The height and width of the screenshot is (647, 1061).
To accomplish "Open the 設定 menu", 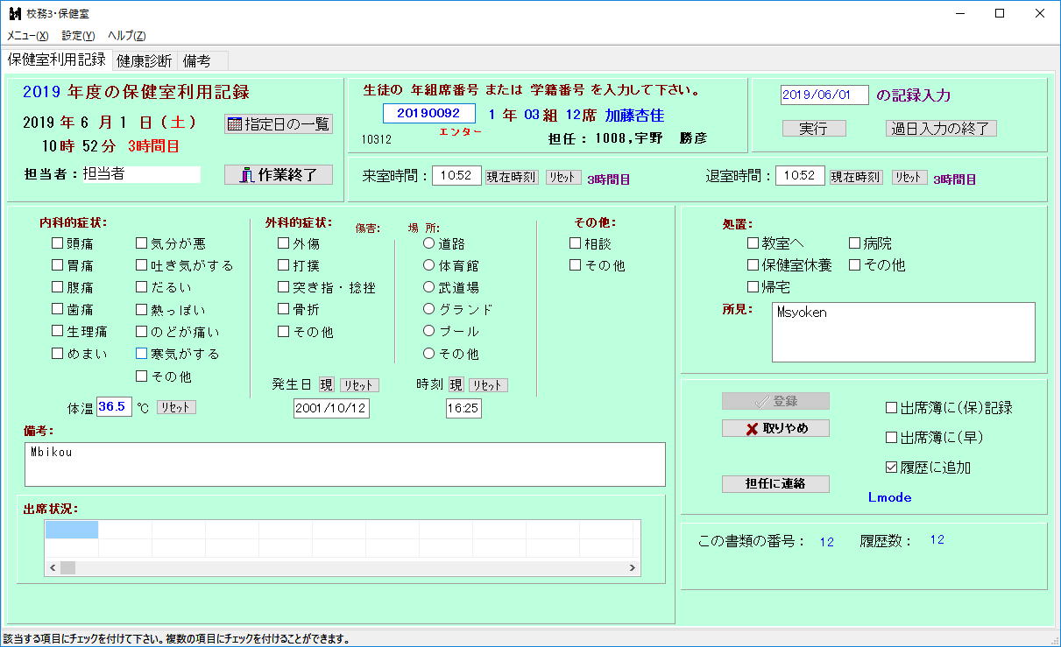I will click(x=78, y=36).
